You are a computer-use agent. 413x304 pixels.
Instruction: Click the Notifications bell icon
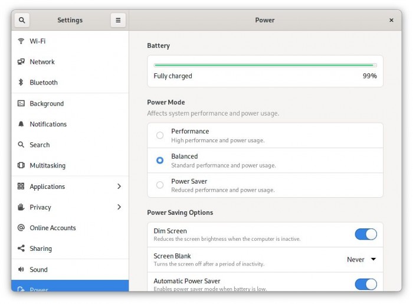pos(21,125)
